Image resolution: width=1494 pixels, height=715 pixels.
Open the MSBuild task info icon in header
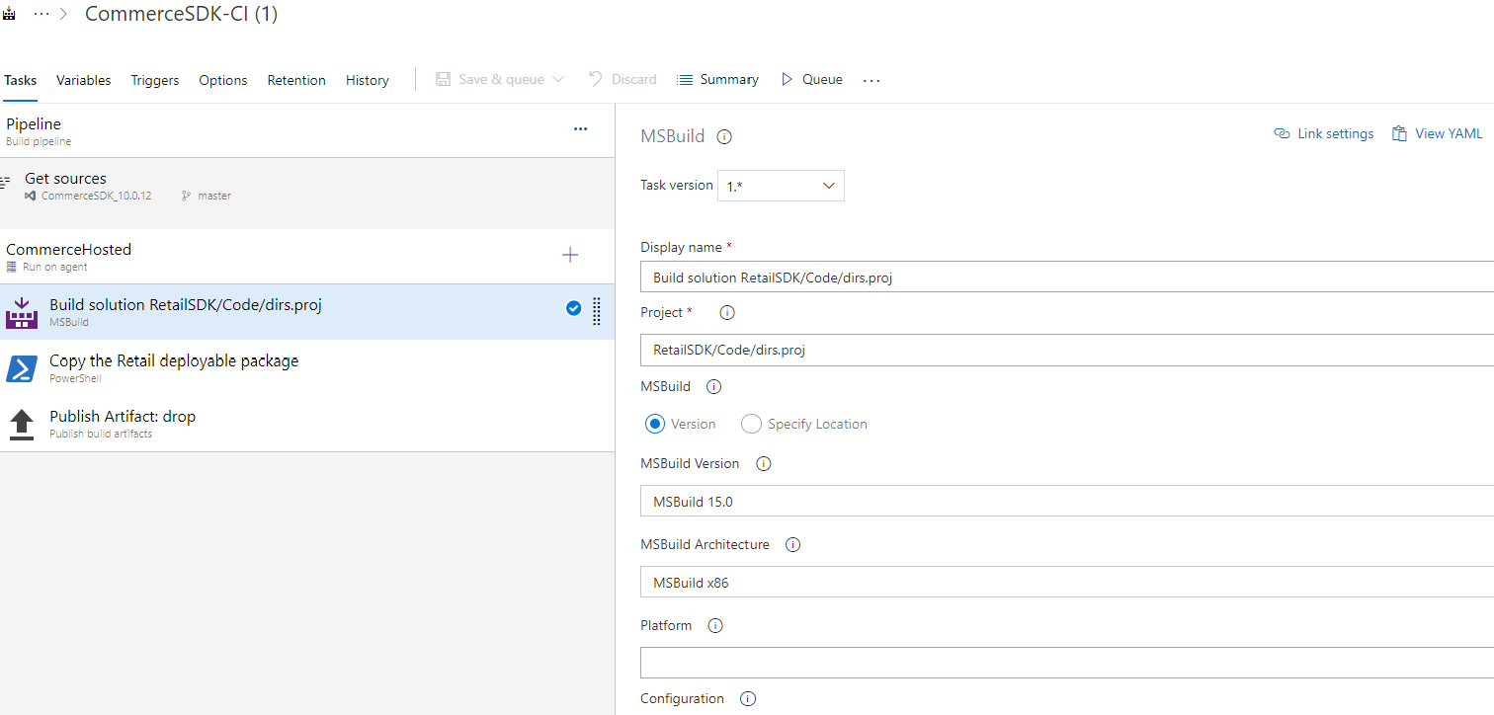[x=724, y=137]
